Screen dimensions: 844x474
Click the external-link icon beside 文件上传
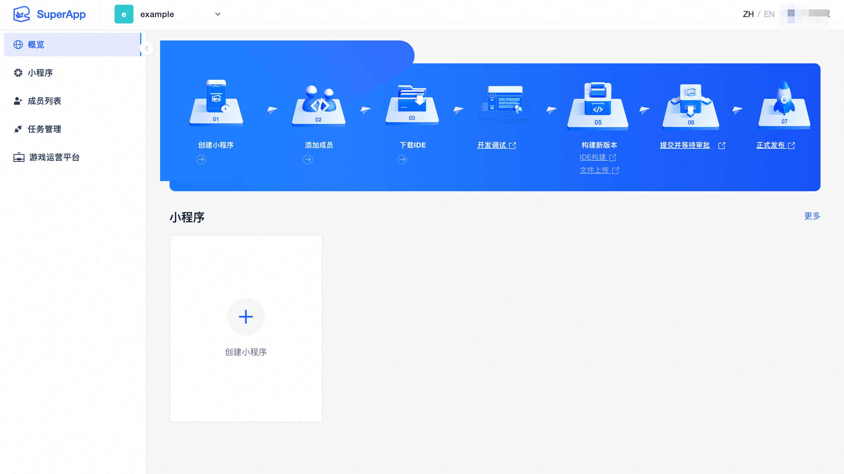pyautogui.click(x=615, y=170)
